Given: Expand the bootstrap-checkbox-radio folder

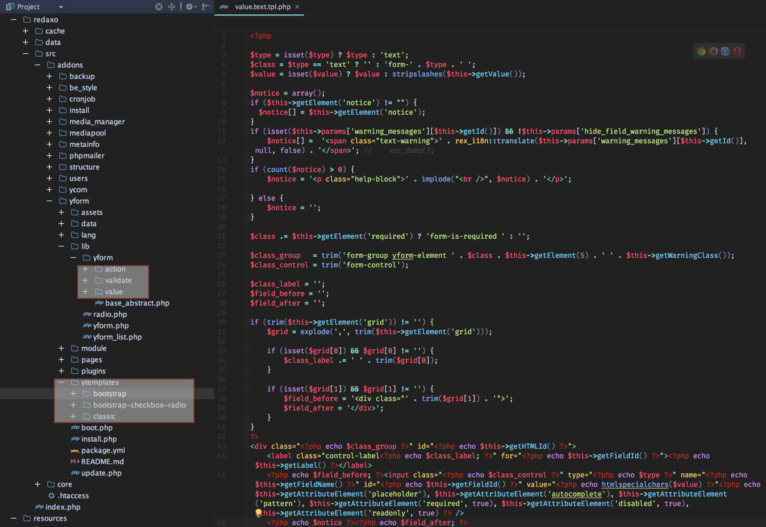Looking at the screenshot, I should [73, 405].
